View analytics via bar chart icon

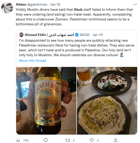[x=18, y=140]
